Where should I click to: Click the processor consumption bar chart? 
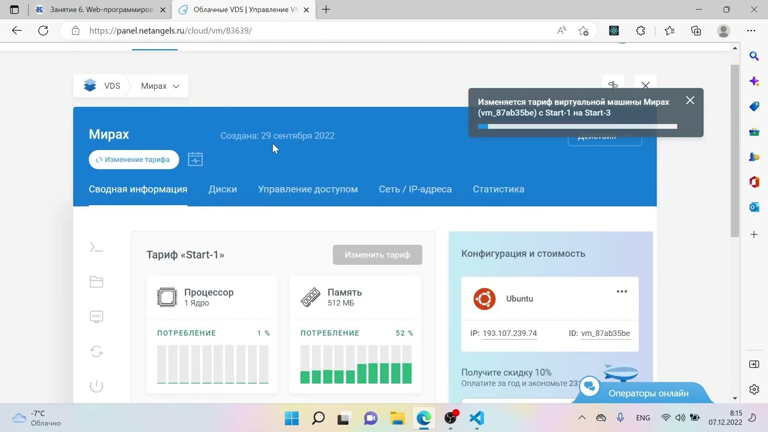coord(213,364)
